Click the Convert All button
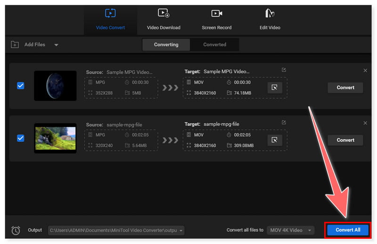This screenshot has width=377, height=244. point(348,230)
